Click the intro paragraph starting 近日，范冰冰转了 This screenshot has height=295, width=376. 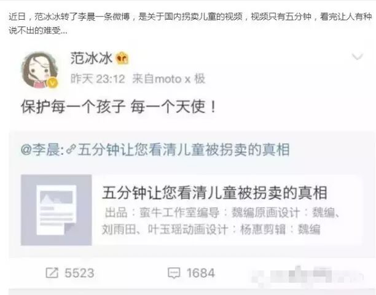tap(190, 23)
